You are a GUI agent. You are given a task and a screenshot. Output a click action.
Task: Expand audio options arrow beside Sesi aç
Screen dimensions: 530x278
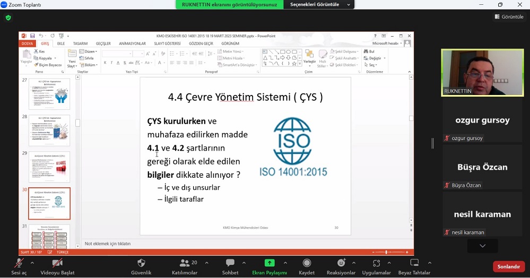click(x=32, y=263)
